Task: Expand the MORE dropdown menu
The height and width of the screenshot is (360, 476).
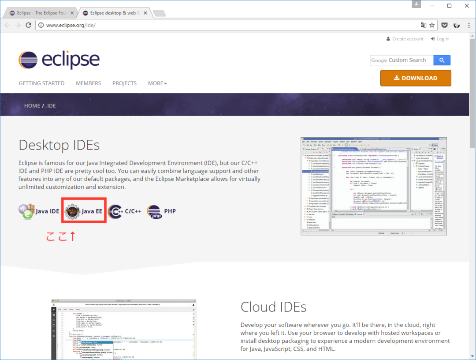Action: click(157, 83)
